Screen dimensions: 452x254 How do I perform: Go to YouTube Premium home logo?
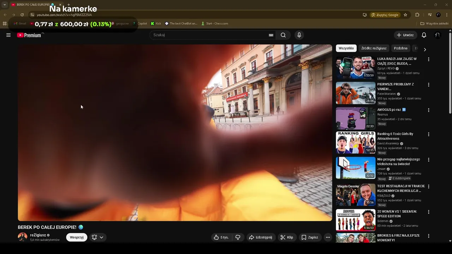pyautogui.click(x=29, y=35)
